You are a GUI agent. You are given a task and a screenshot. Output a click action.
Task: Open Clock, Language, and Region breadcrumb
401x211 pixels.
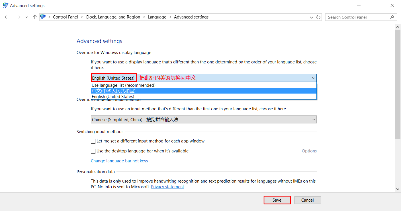tap(113, 17)
